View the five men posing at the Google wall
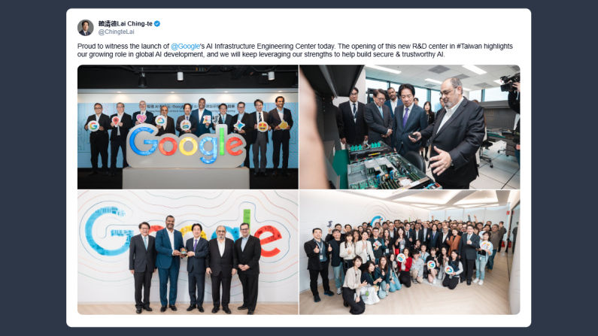The height and width of the screenshot is (336, 598). click(x=187, y=253)
